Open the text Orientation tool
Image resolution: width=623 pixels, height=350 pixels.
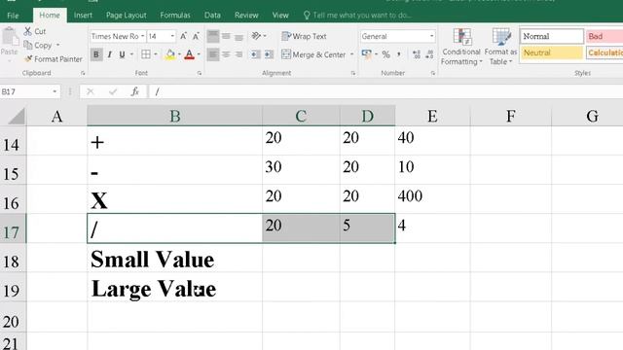coord(256,36)
